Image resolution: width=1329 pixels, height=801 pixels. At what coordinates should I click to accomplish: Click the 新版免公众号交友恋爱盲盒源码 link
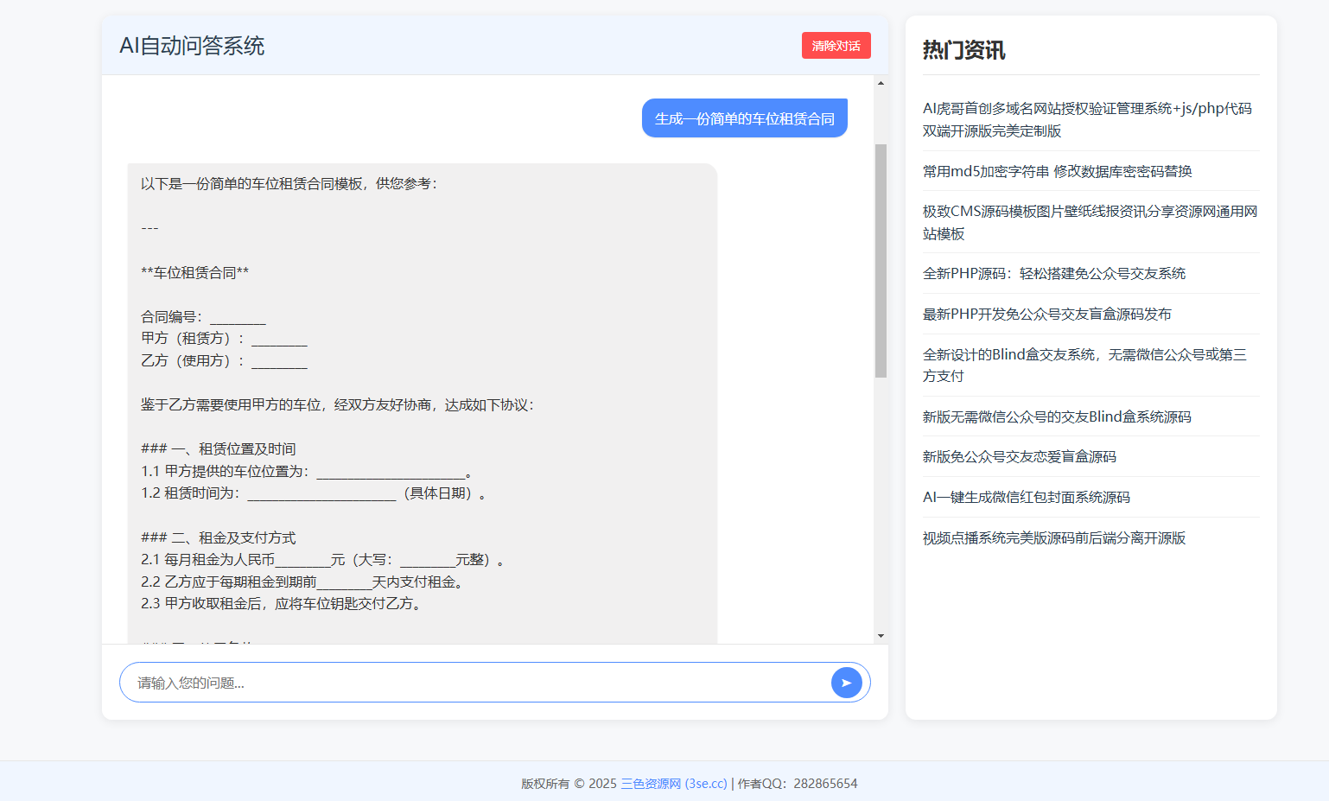pyautogui.click(x=1018, y=456)
